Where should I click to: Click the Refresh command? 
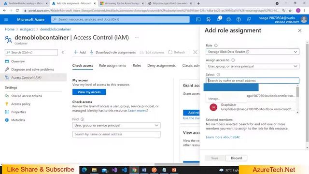pos(177,52)
